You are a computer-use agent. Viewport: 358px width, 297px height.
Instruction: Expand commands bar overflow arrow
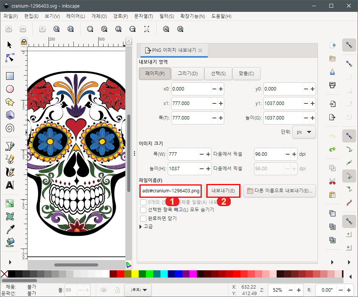(332, 262)
